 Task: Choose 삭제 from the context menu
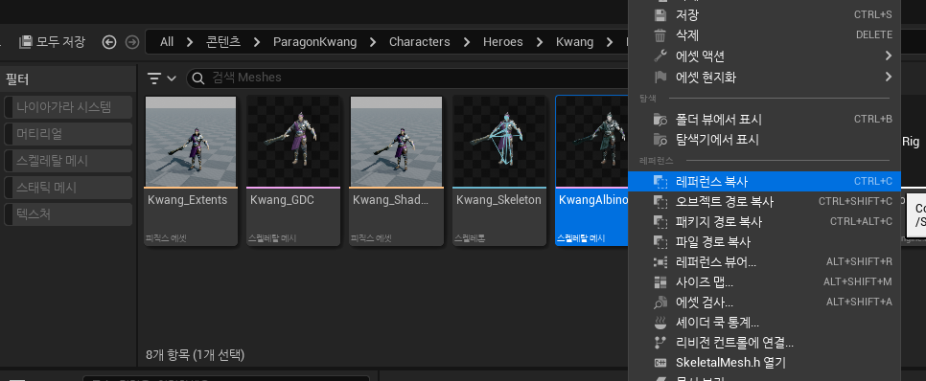pos(764,35)
